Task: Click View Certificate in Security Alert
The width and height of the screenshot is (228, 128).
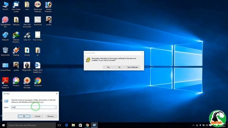Action: pos(133,67)
